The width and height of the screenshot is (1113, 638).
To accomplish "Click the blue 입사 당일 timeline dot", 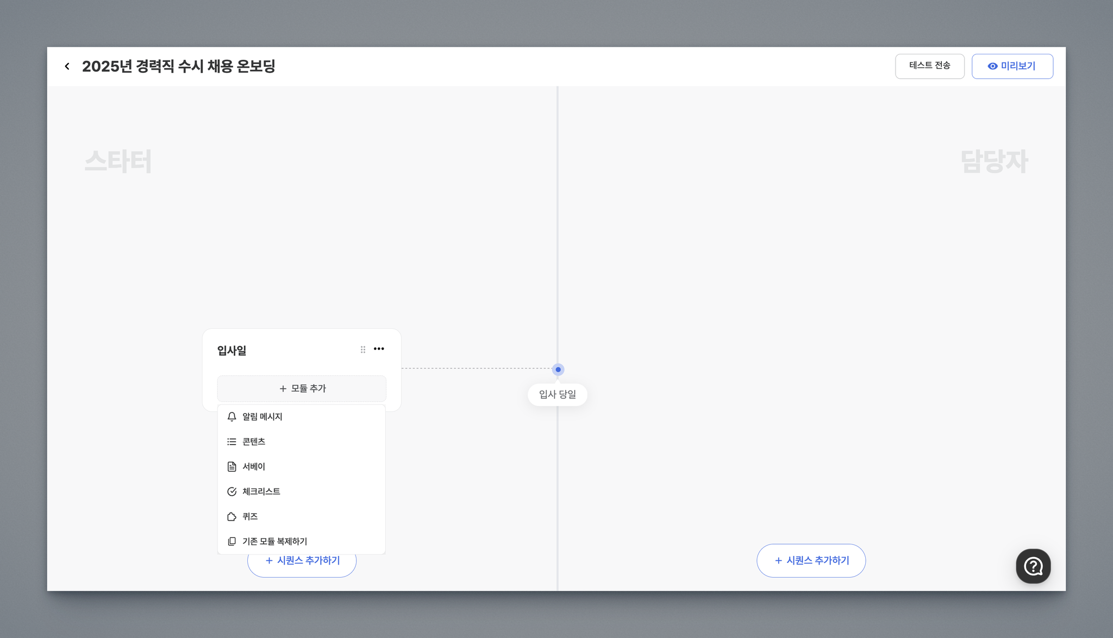I will point(558,370).
